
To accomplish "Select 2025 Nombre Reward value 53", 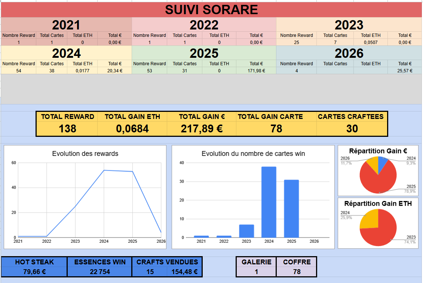I will 150,70.
